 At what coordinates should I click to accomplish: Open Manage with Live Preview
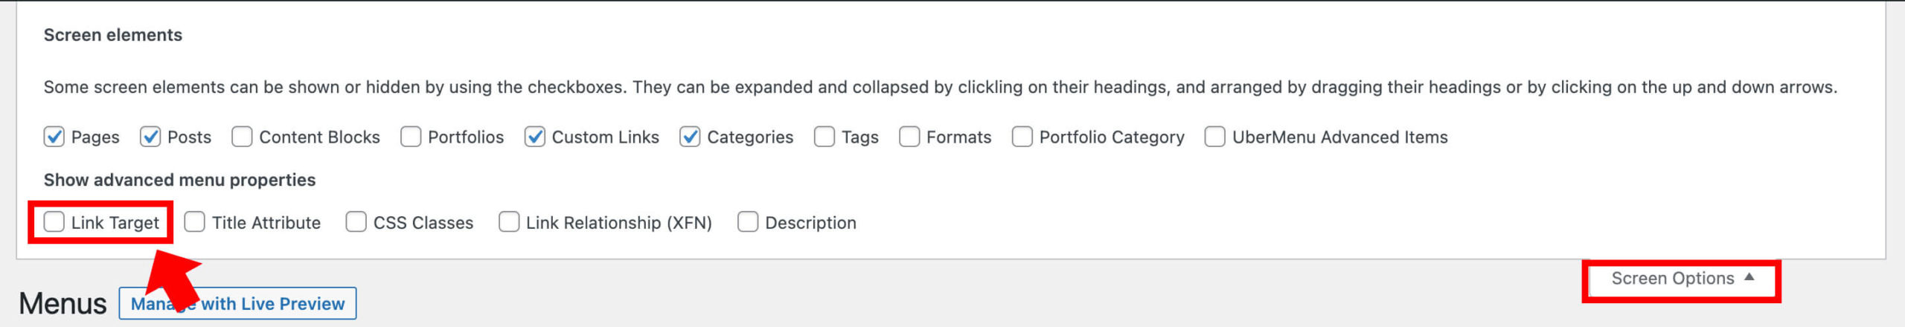pos(237,304)
